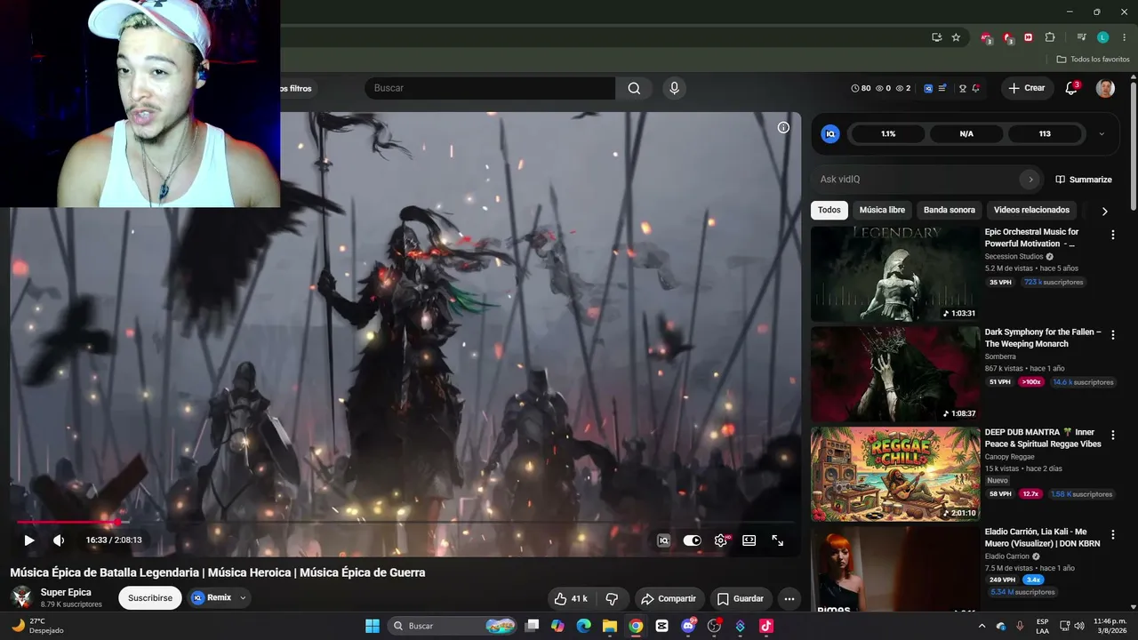Click the YouTube search magnifier button
This screenshot has height=640, width=1138.
(634, 88)
